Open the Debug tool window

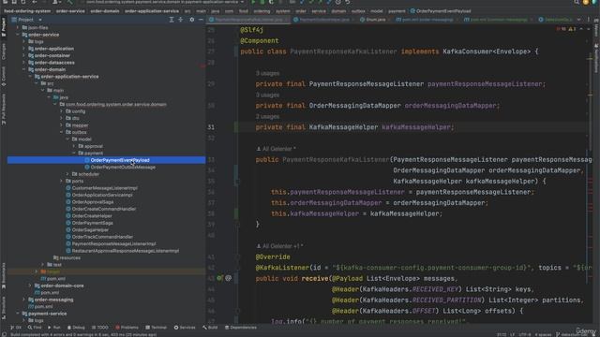76,328
